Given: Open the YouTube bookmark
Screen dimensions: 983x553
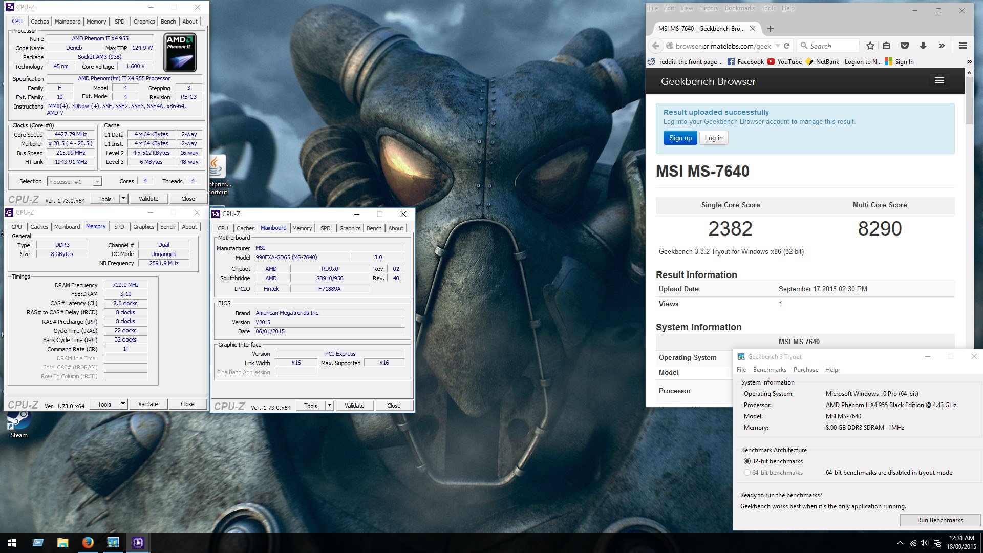Looking at the screenshot, I should click(x=784, y=62).
